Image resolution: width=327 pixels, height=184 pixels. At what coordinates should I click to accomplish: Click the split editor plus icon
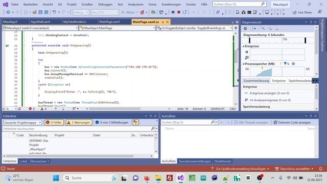click(236, 28)
